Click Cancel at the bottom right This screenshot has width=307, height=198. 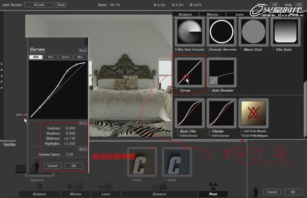[272, 192]
